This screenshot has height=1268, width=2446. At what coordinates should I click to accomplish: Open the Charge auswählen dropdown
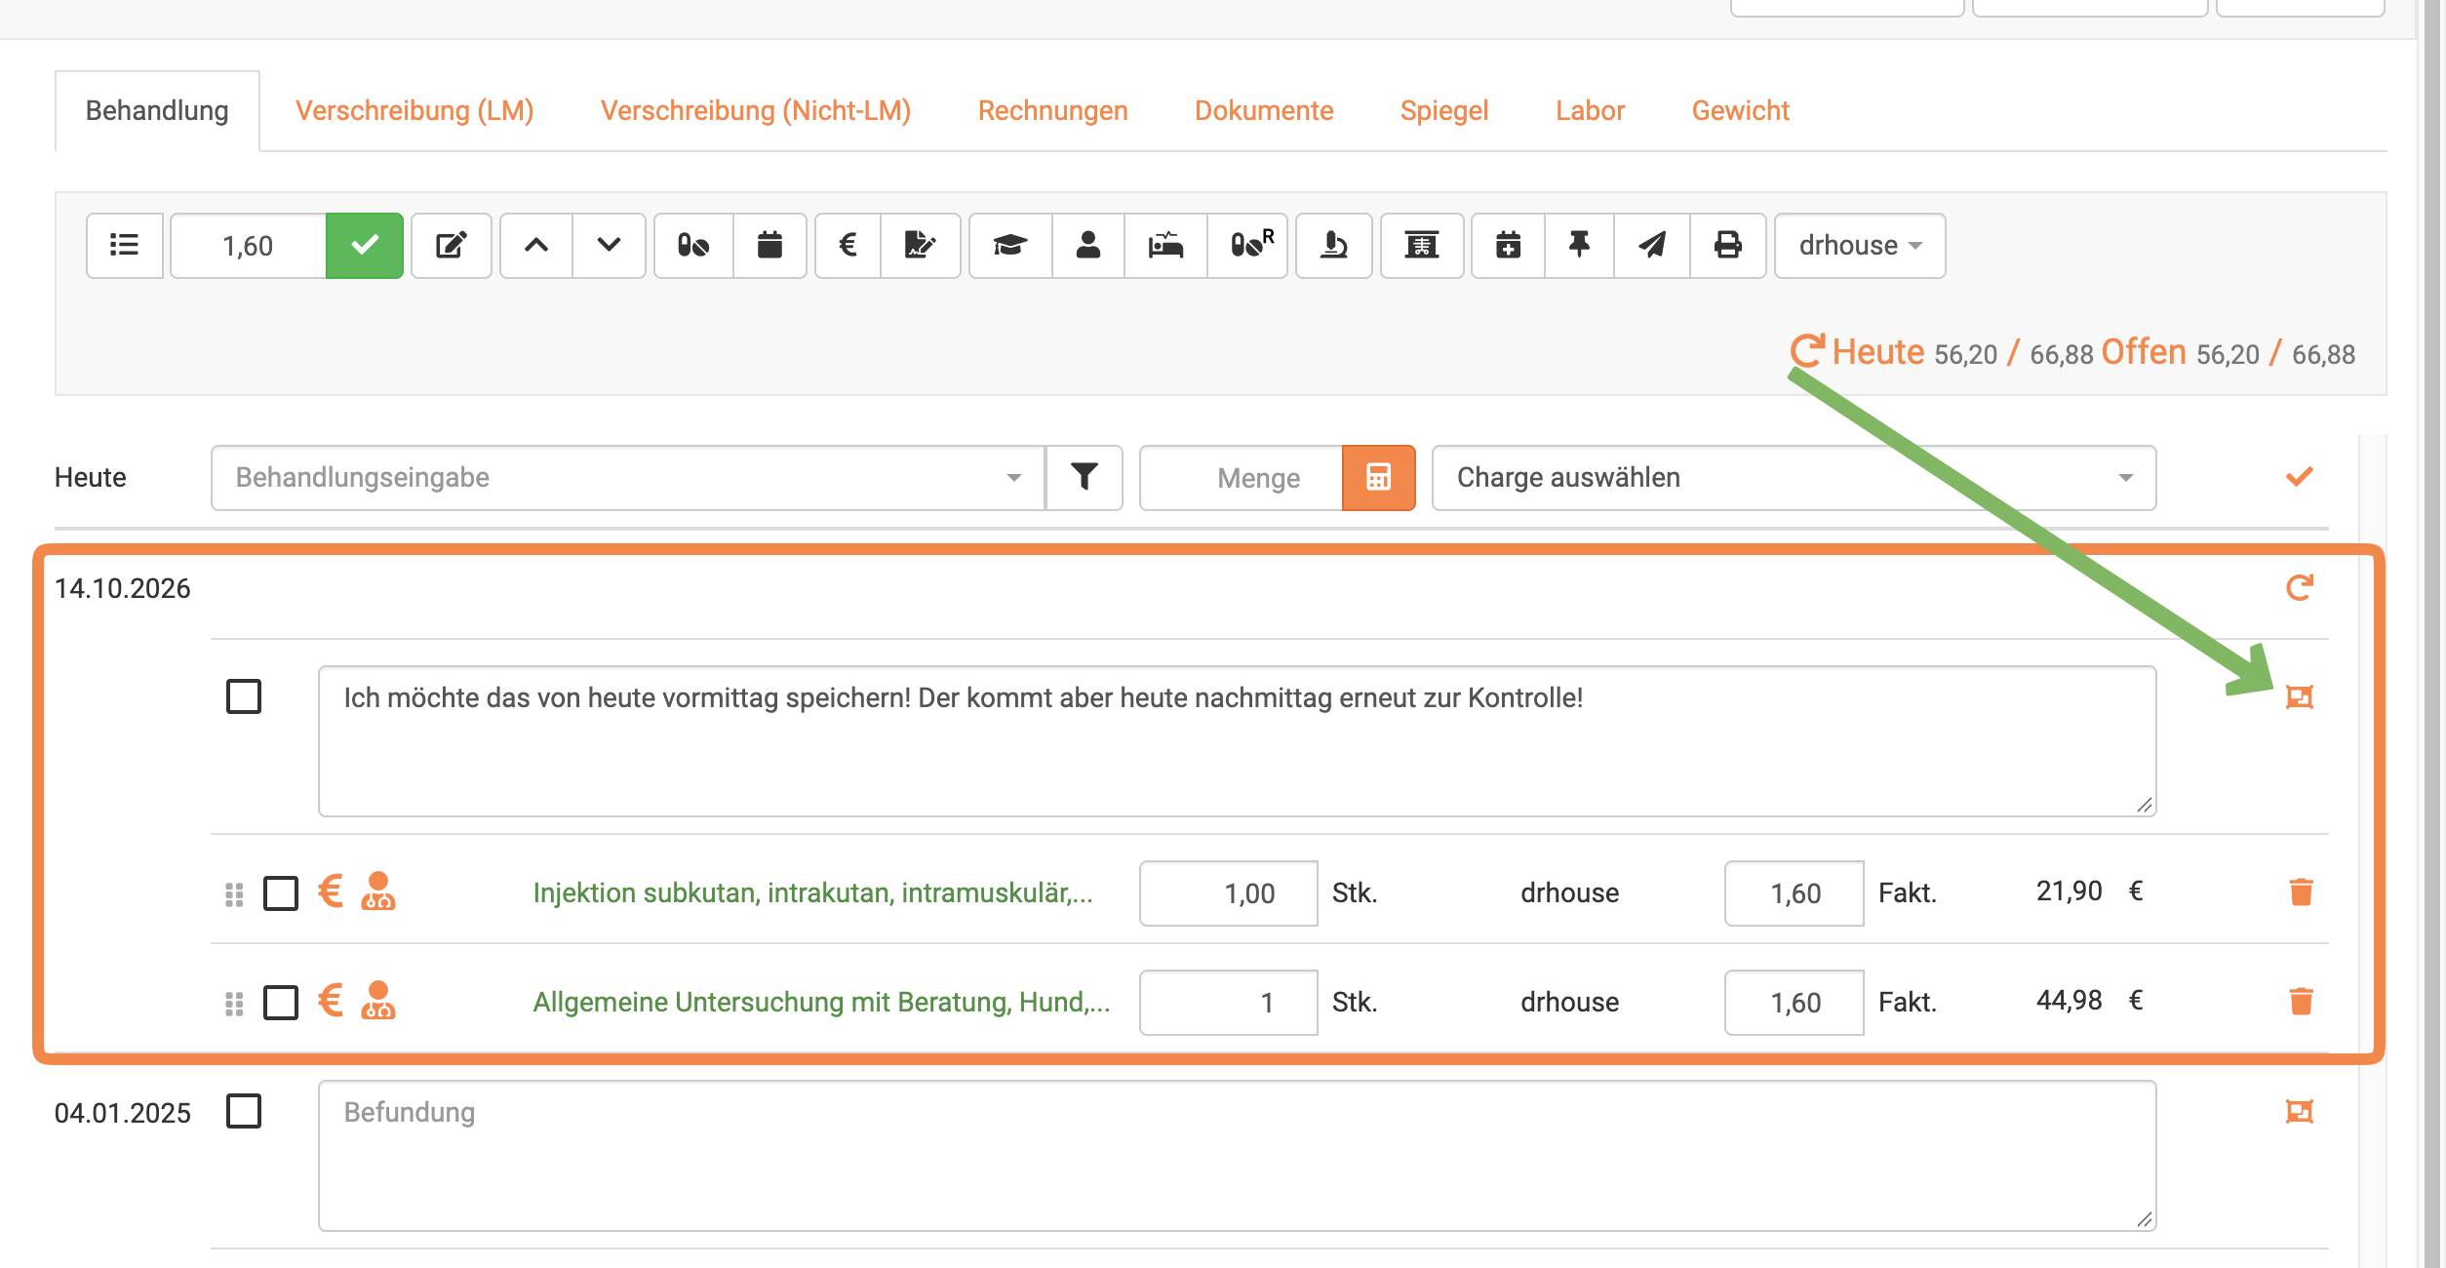1794,478
